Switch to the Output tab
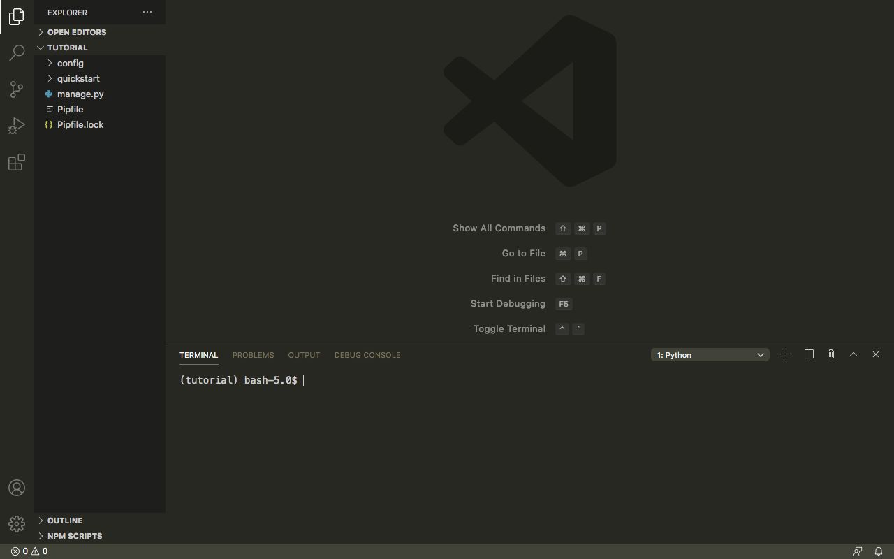The image size is (894, 559). click(304, 355)
